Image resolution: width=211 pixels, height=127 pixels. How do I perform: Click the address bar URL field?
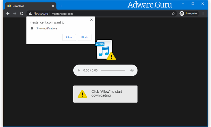coord(108,14)
